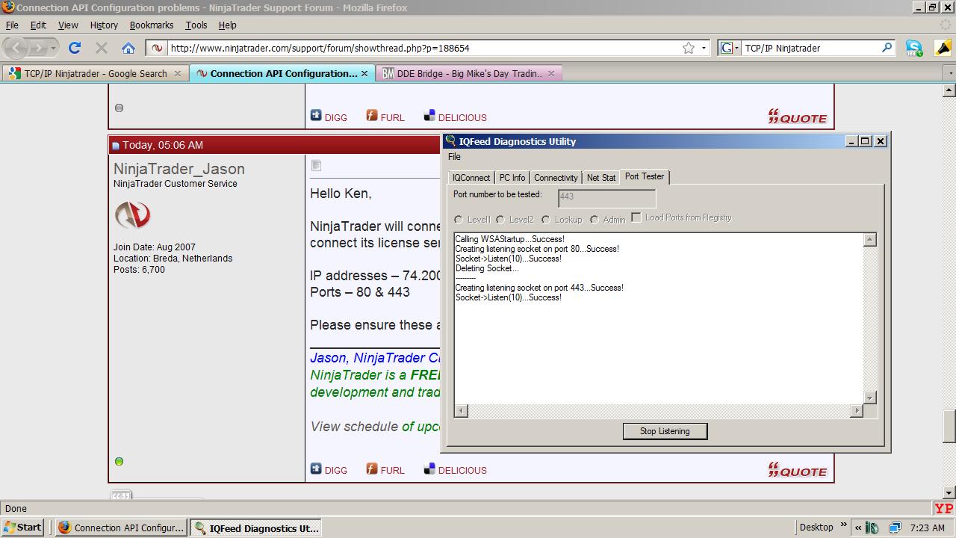Switch to the PC Info tab
This screenshot has height=538, width=956.
[x=512, y=178]
